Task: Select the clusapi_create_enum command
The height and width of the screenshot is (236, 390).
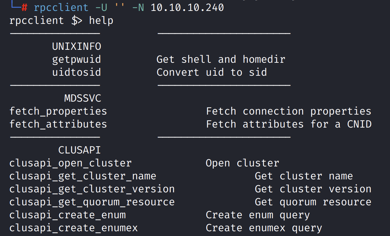Action: coord(67,215)
